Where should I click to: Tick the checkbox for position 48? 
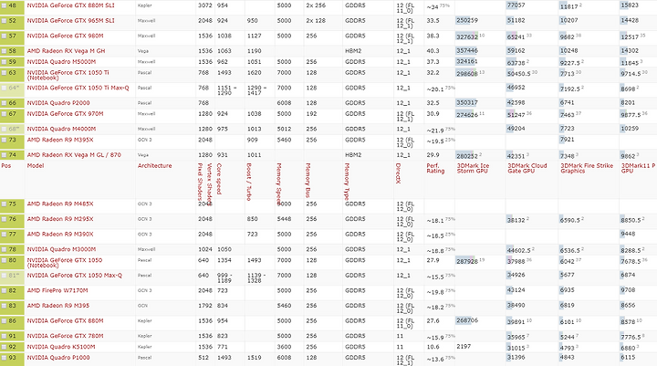[5, 5]
